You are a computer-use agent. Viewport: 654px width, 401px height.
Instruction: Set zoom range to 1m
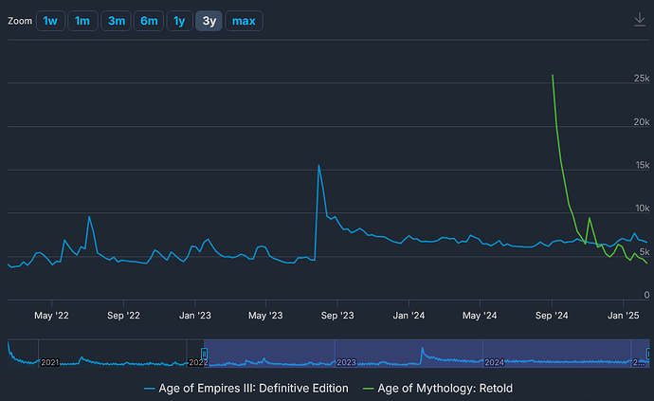(82, 21)
